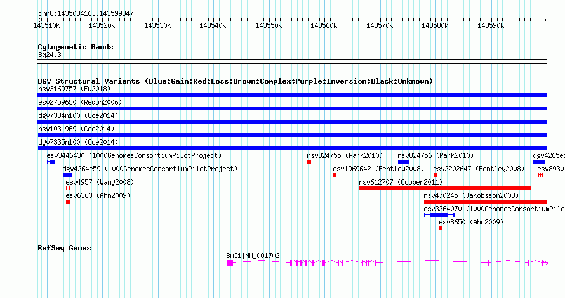The image size is (565, 298).
Task: Click the esv2202647 (Bentley2008) red square
Action: click(435, 175)
